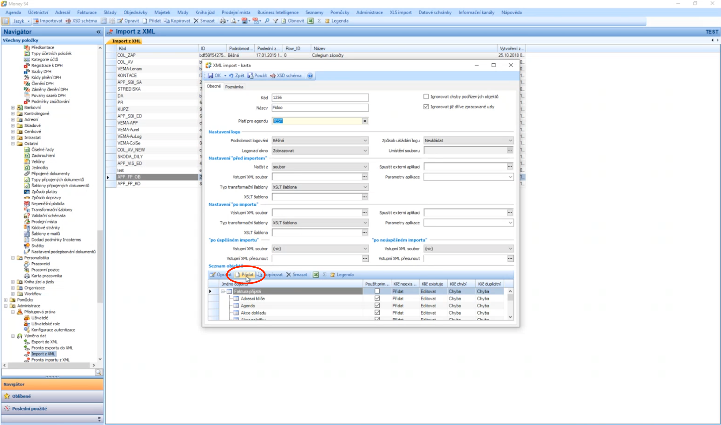Open 'po úspěšném importu' Vstupní XML soubor dropdown
721x425 pixels.
[365, 249]
